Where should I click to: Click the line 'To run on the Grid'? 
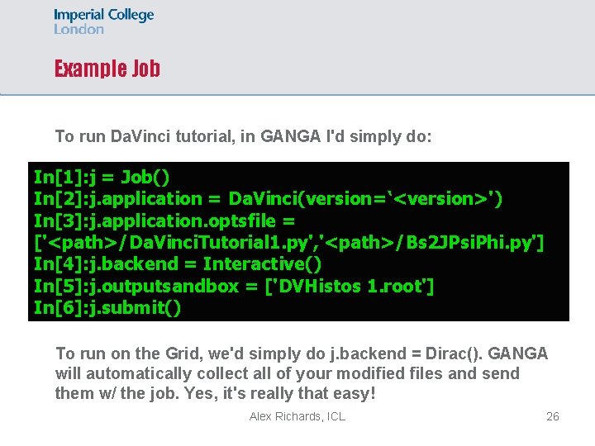point(302,353)
